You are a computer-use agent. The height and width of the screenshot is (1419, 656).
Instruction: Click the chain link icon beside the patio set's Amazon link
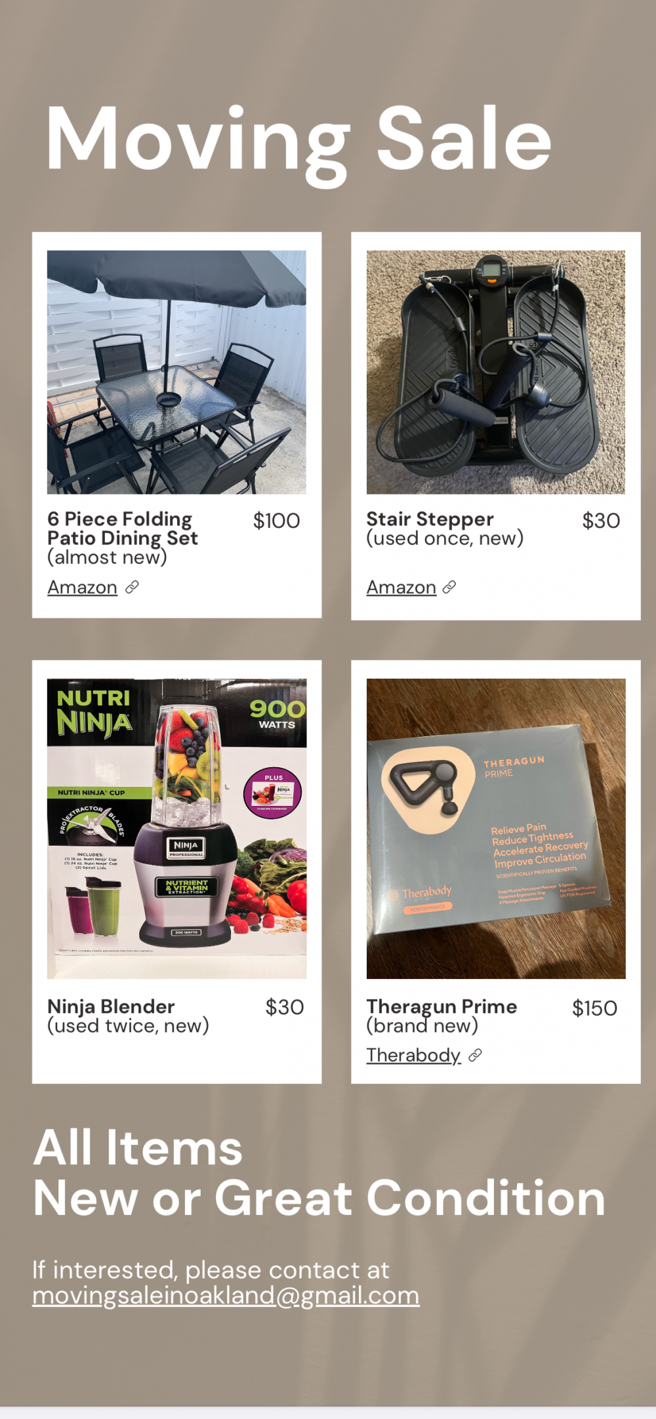(132, 587)
